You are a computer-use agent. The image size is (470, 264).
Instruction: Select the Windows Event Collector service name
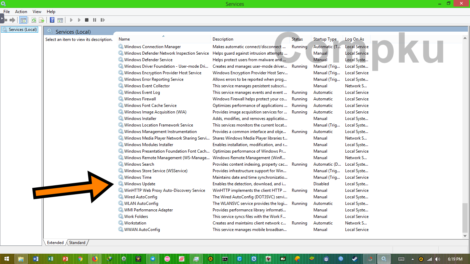click(147, 86)
